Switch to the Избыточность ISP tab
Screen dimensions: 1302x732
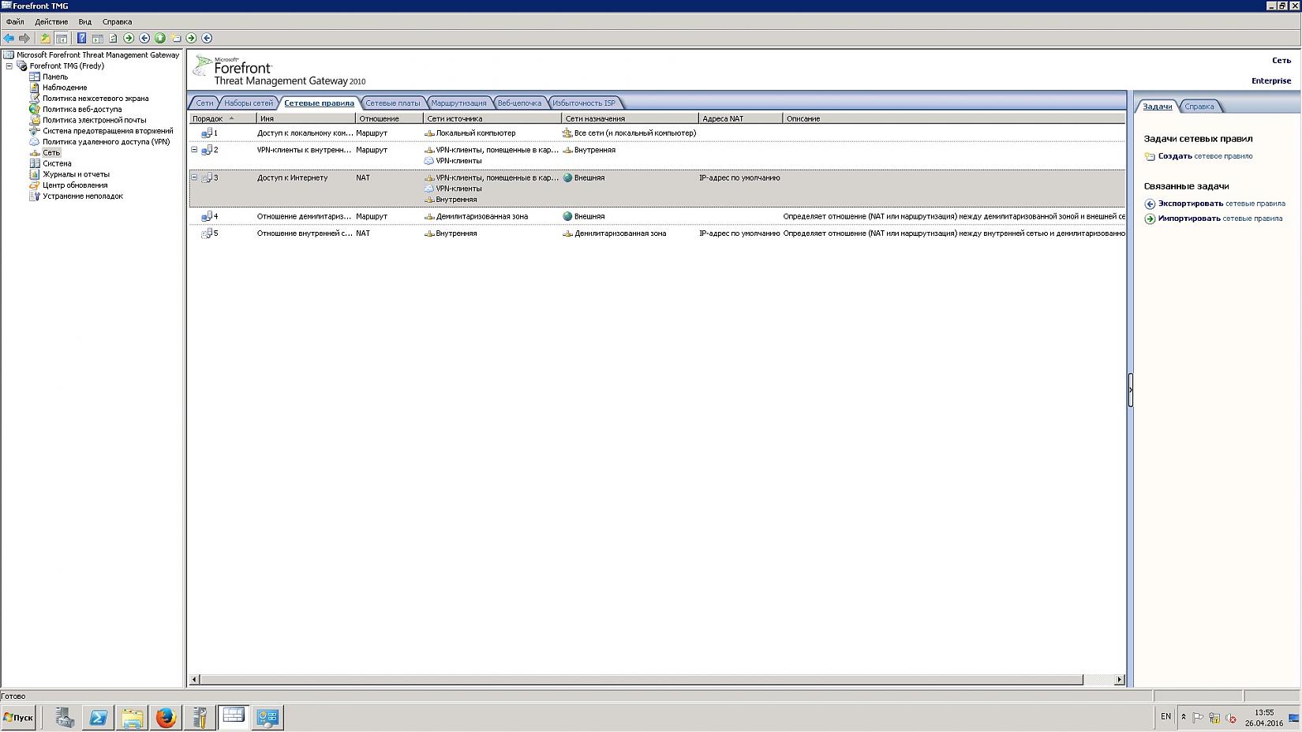coord(584,103)
